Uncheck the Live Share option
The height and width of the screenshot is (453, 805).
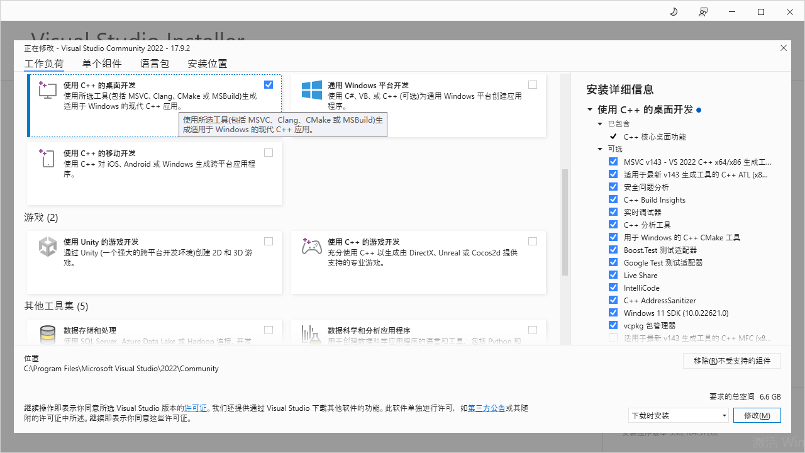(613, 275)
